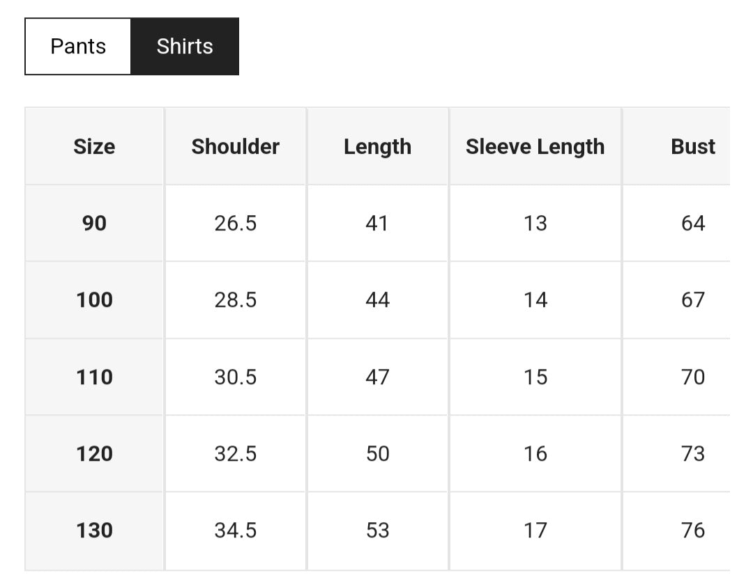Click shoulder value 34.5 cell
The width and height of the screenshot is (753, 582).
point(236,530)
